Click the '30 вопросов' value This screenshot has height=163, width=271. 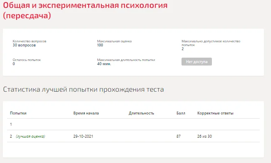(x=24, y=45)
